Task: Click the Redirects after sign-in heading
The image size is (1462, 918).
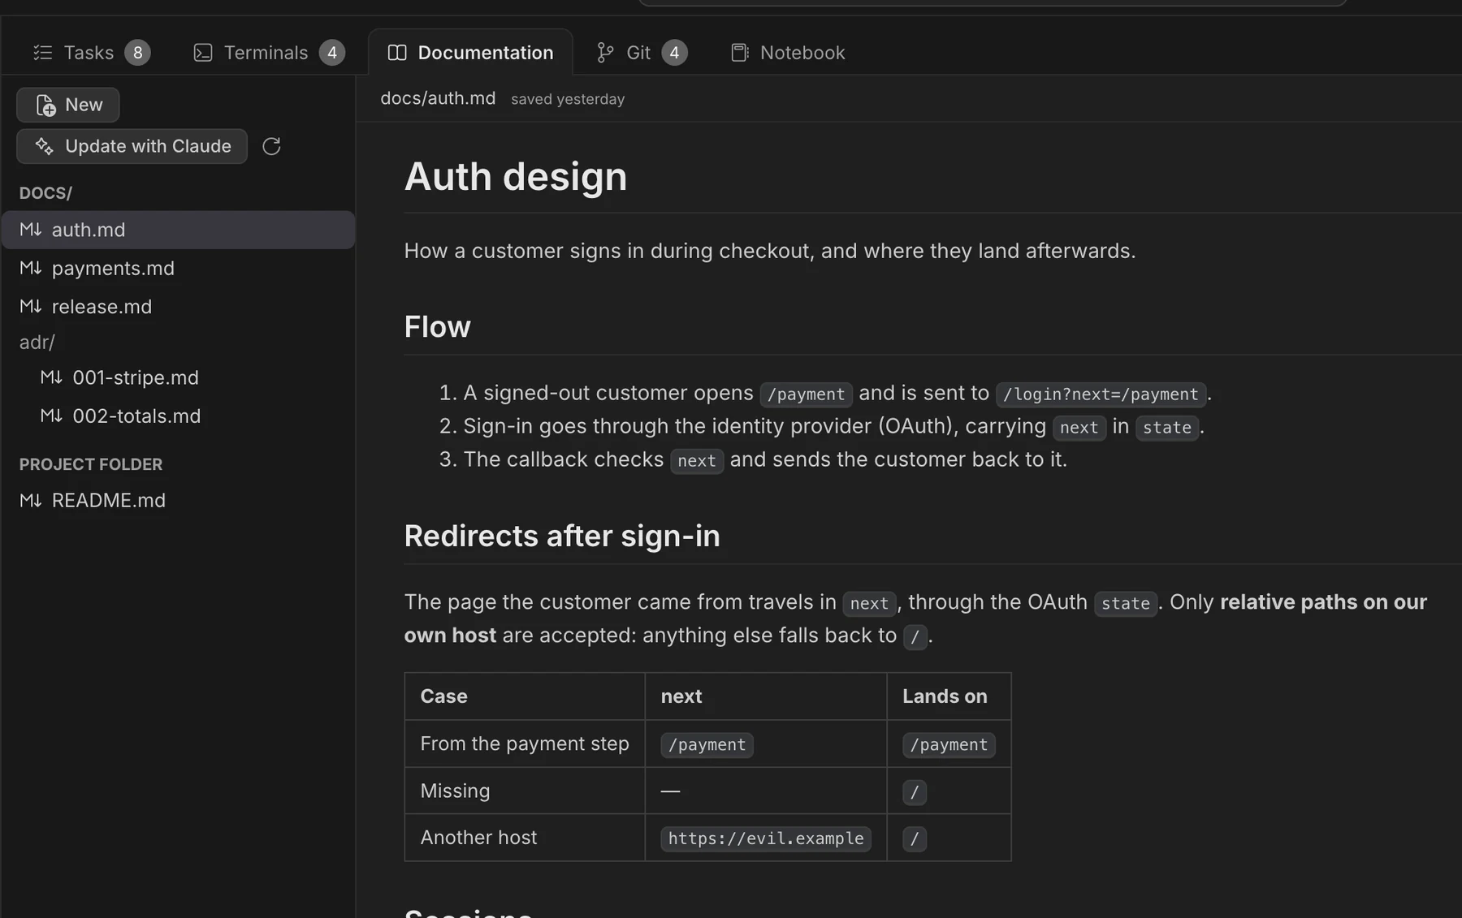Action: tap(562, 536)
